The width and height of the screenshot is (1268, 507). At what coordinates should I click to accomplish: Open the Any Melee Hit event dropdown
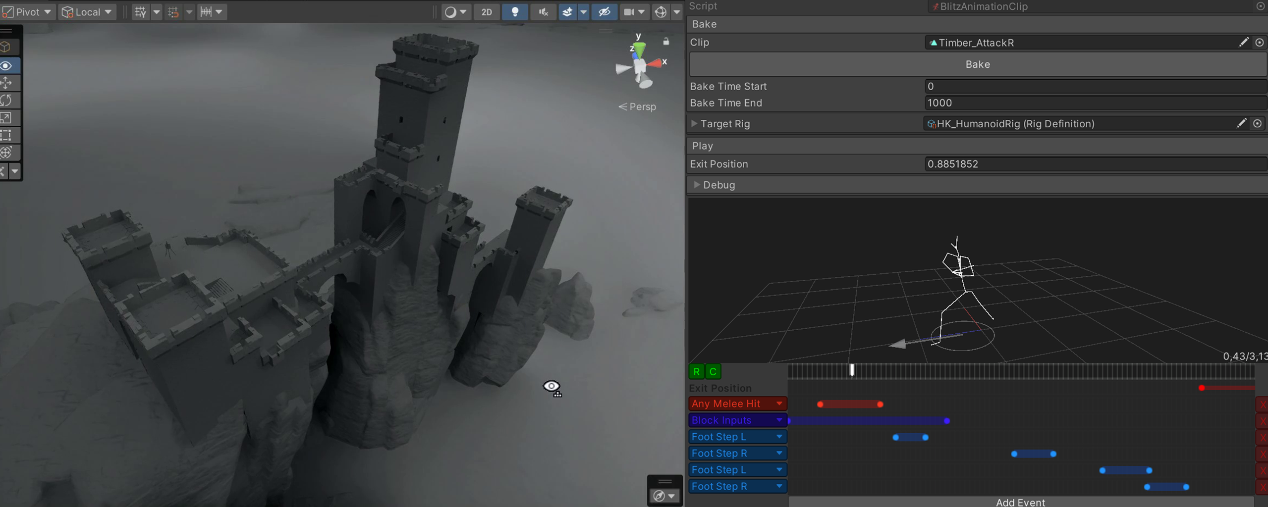779,404
